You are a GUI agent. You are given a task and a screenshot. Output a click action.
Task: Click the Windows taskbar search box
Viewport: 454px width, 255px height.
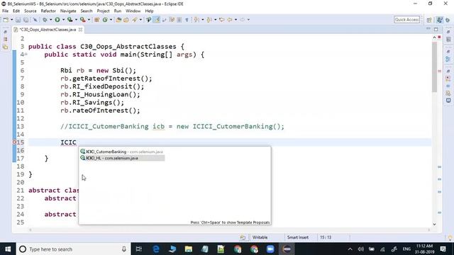74,249
